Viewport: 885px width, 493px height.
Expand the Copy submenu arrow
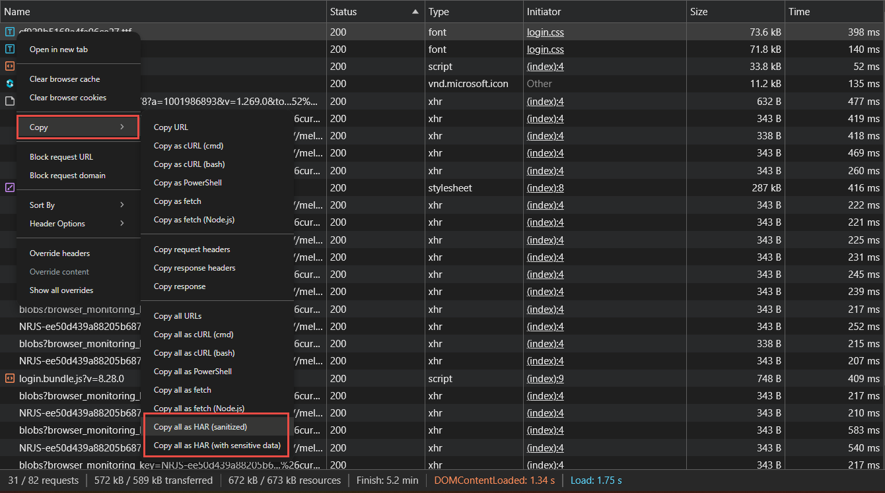[x=122, y=127]
